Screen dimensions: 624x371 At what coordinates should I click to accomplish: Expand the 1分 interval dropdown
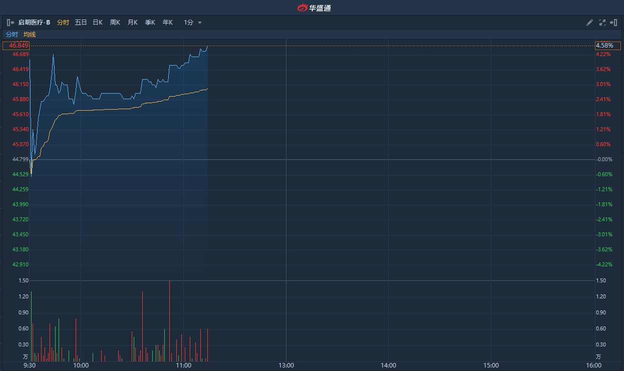click(x=193, y=23)
